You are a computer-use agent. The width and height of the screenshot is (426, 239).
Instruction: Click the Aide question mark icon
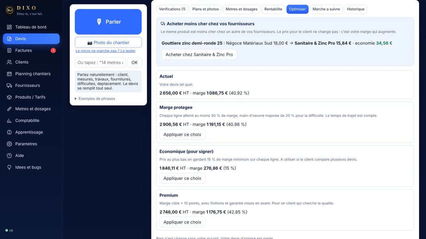click(x=9, y=156)
